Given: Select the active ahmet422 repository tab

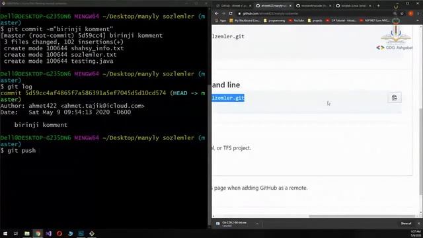Looking at the screenshot, I should (x=273, y=6).
